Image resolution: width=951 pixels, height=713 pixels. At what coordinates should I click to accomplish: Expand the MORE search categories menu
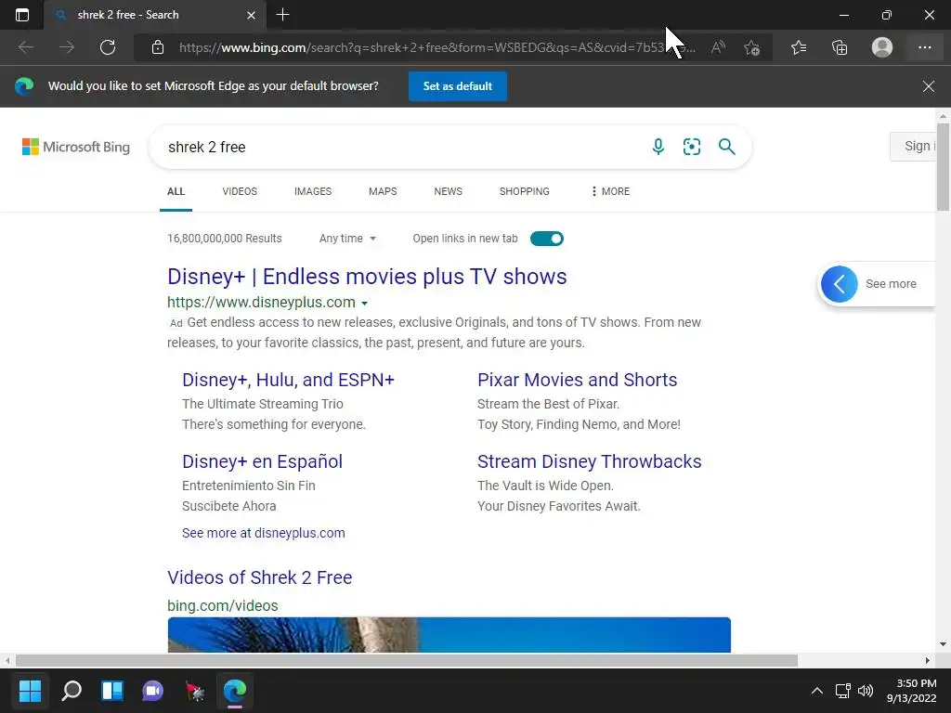point(610,191)
